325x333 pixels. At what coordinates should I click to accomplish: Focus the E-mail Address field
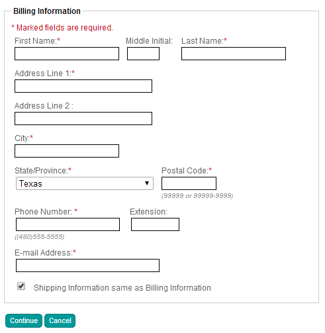tap(87, 265)
